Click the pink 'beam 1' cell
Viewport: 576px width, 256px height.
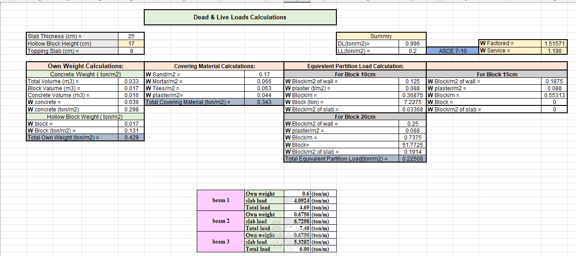pyautogui.click(x=221, y=200)
